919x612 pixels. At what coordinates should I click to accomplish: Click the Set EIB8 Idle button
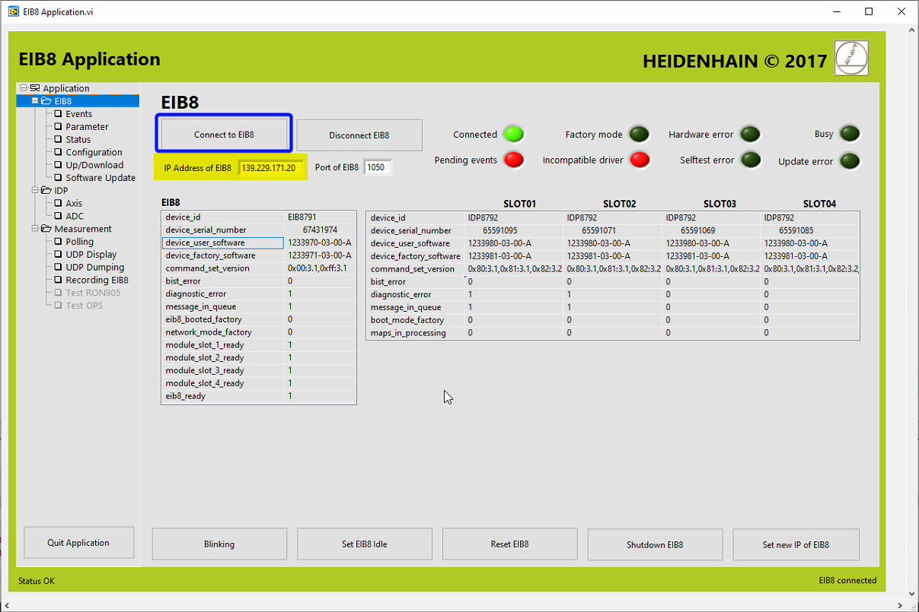(365, 544)
